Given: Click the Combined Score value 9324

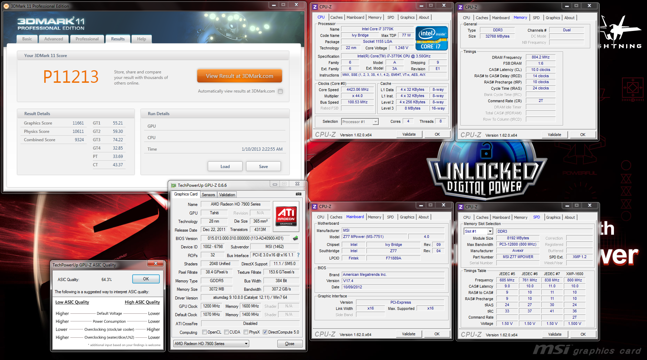Looking at the screenshot, I should pyautogui.click(x=79, y=140).
